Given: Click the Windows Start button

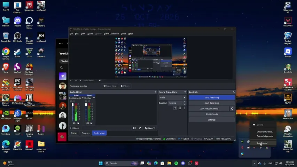Looking at the screenshot, I should [101, 163].
